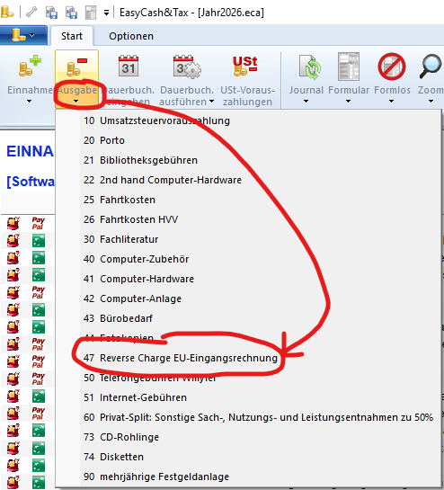Select the Formlos prohibited-sign icon
The height and width of the screenshot is (490, 444).
392,67
